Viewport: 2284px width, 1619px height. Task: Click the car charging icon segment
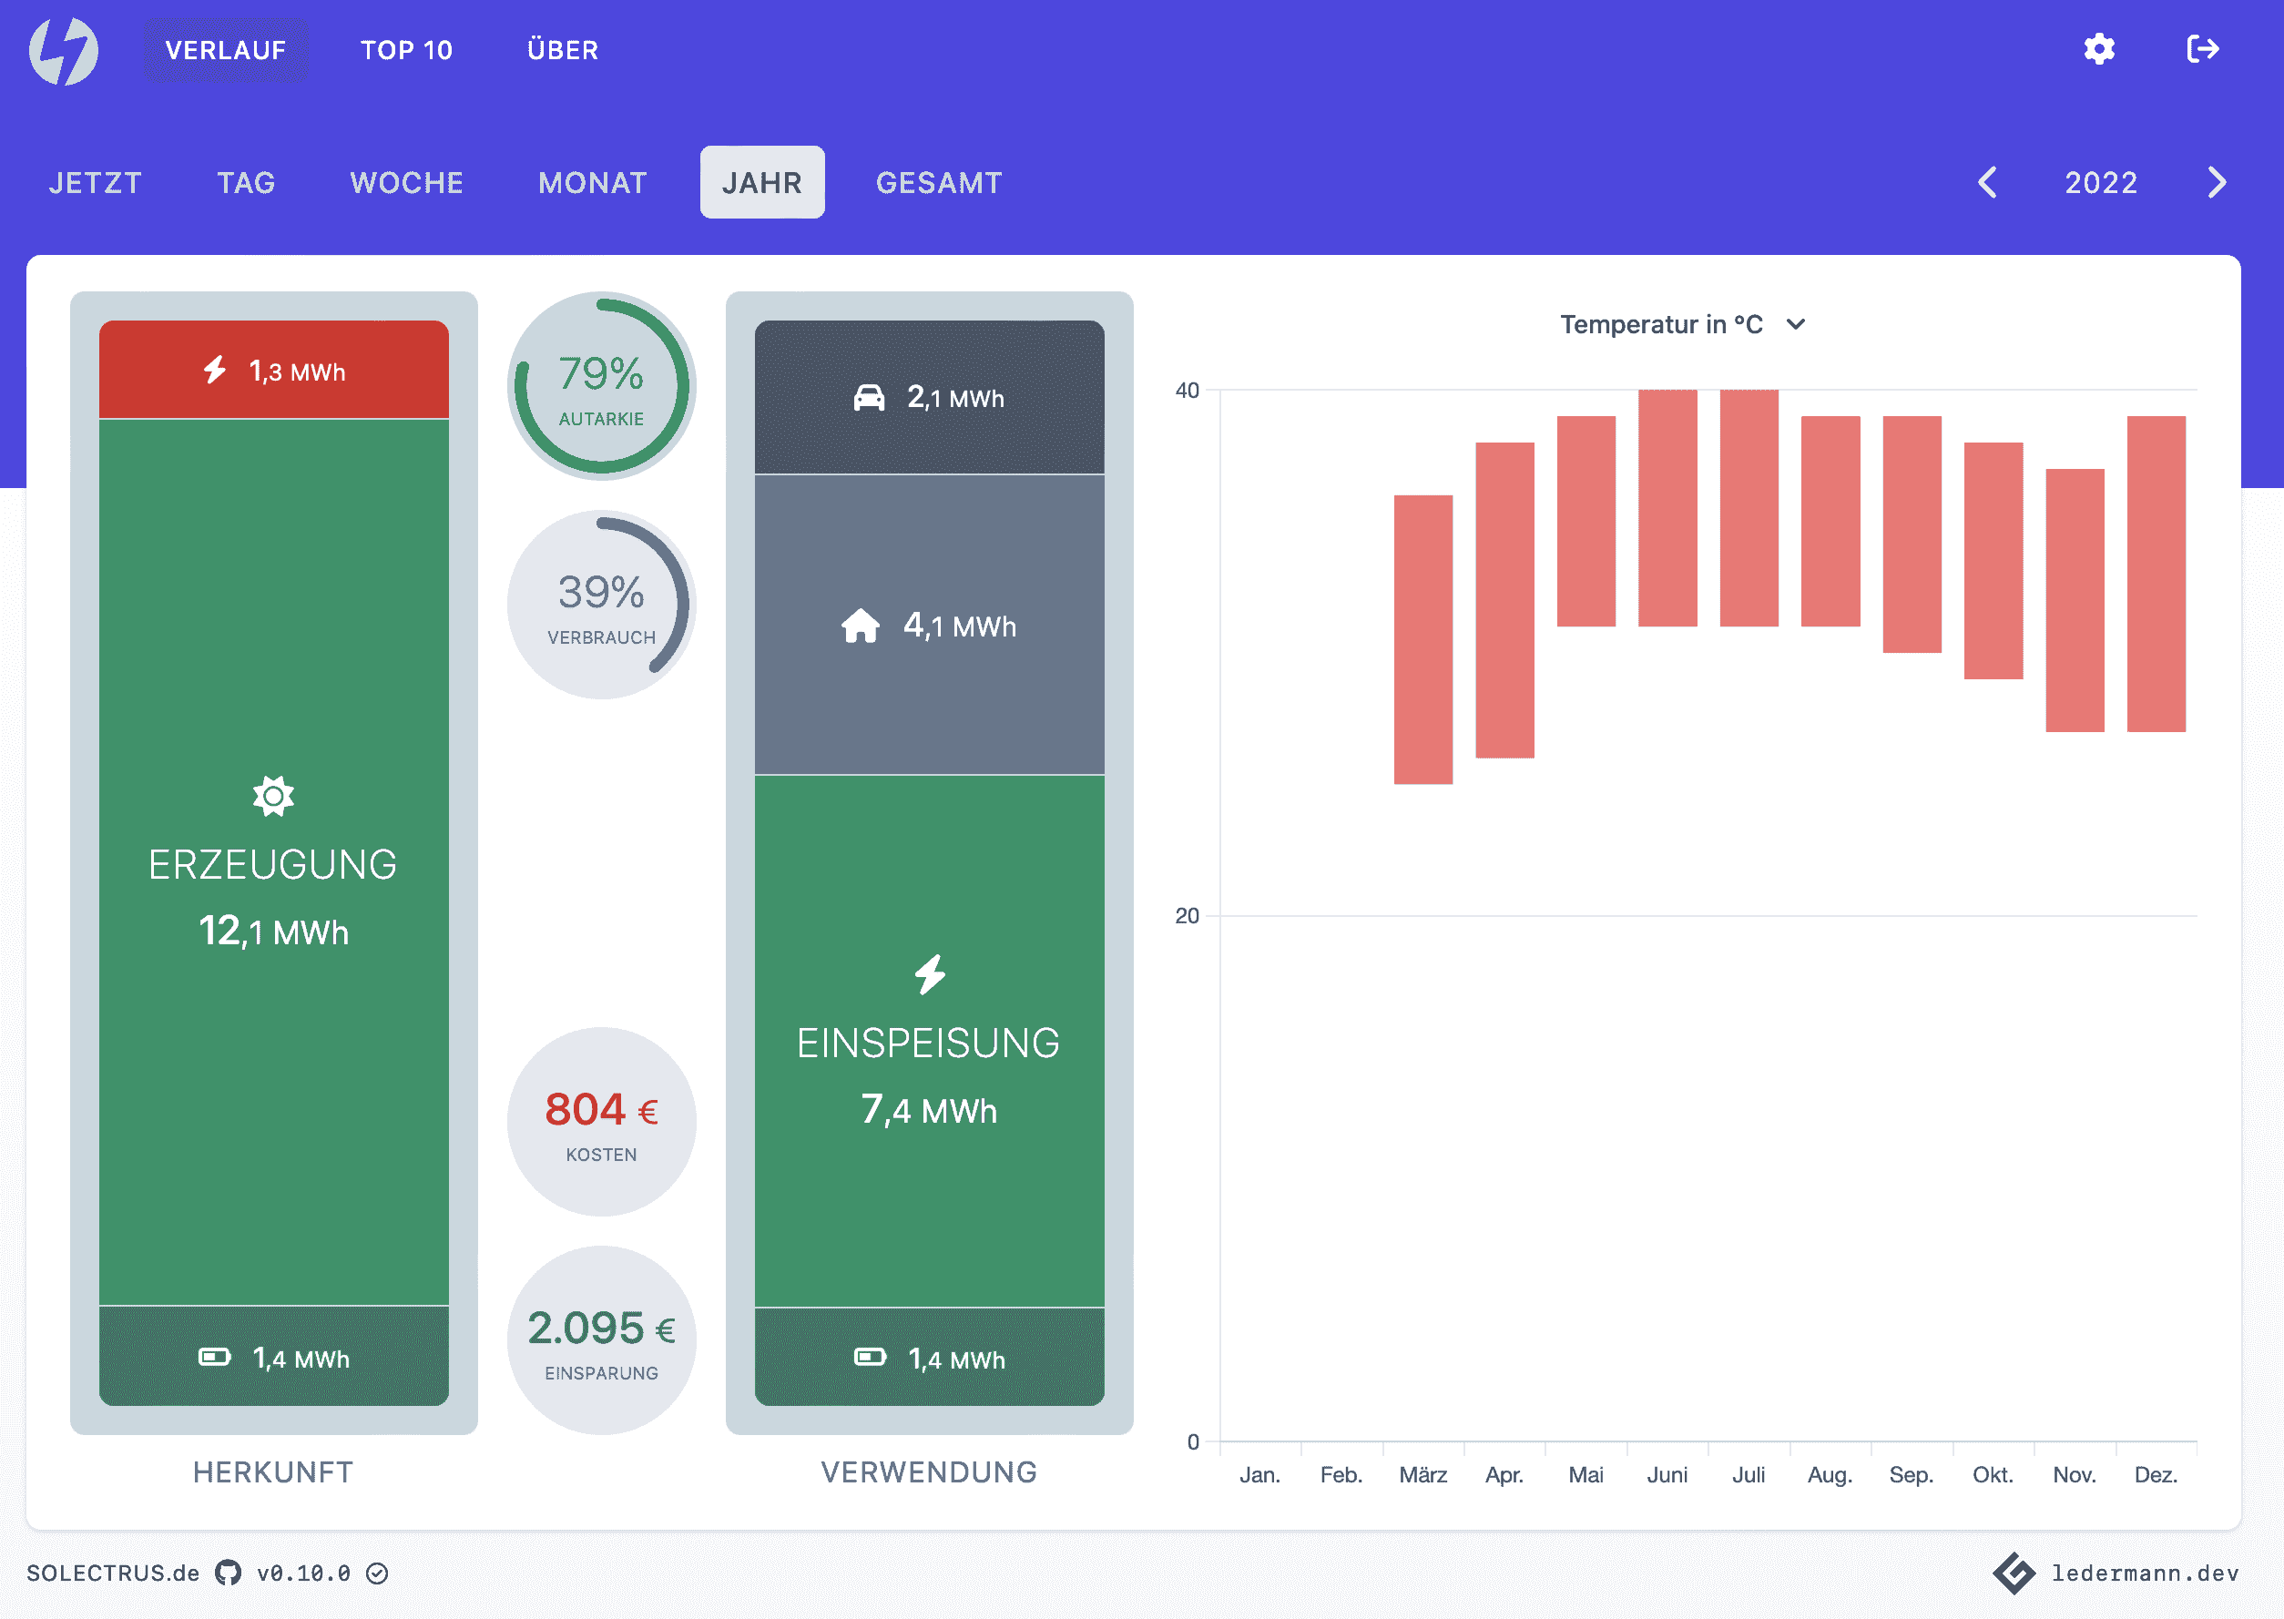pyautogui.click(x=868, y=398)
